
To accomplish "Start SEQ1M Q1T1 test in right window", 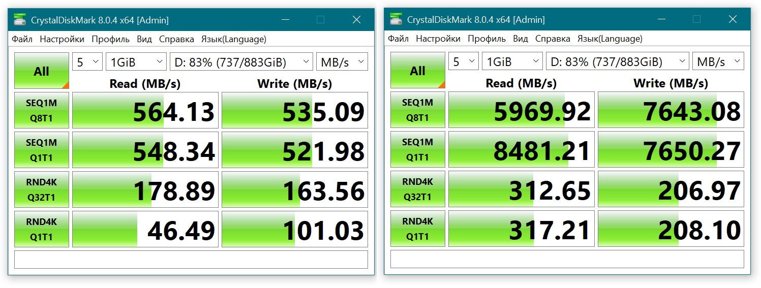I will [418, 150].
